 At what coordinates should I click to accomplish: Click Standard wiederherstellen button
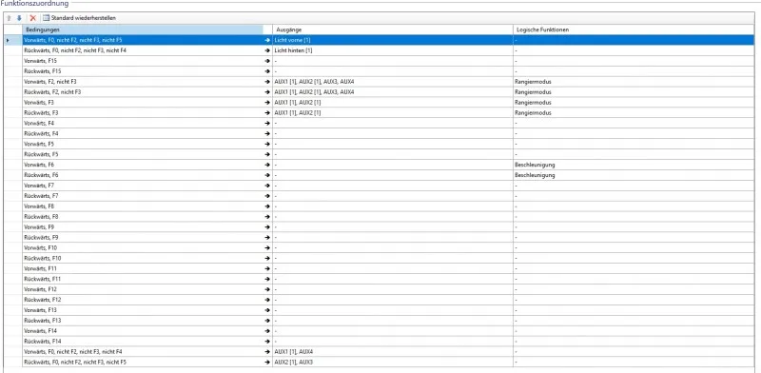[x=79, y=18]
